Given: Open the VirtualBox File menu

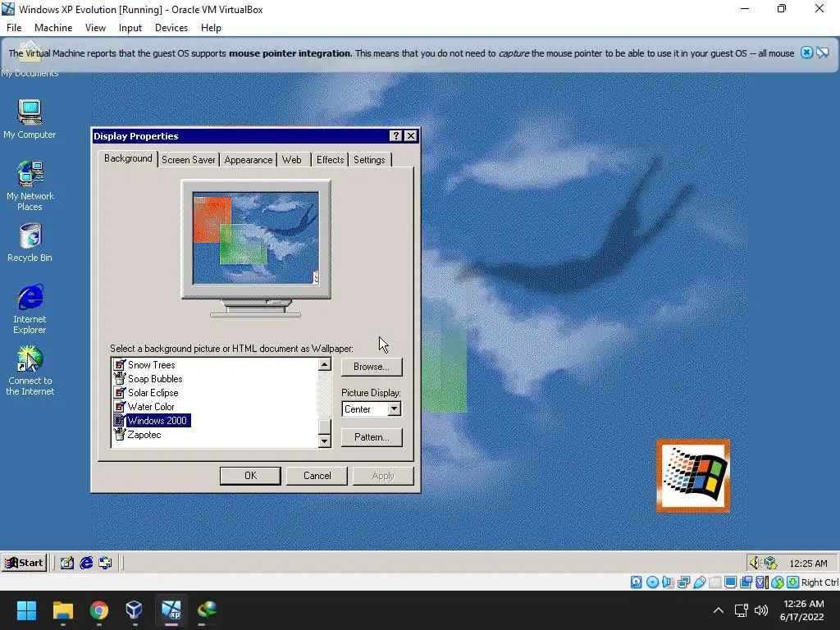Looking at the screenshot, I should [14, 28].
